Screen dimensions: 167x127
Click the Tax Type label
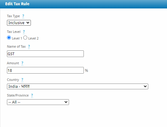tap(13, 16)
